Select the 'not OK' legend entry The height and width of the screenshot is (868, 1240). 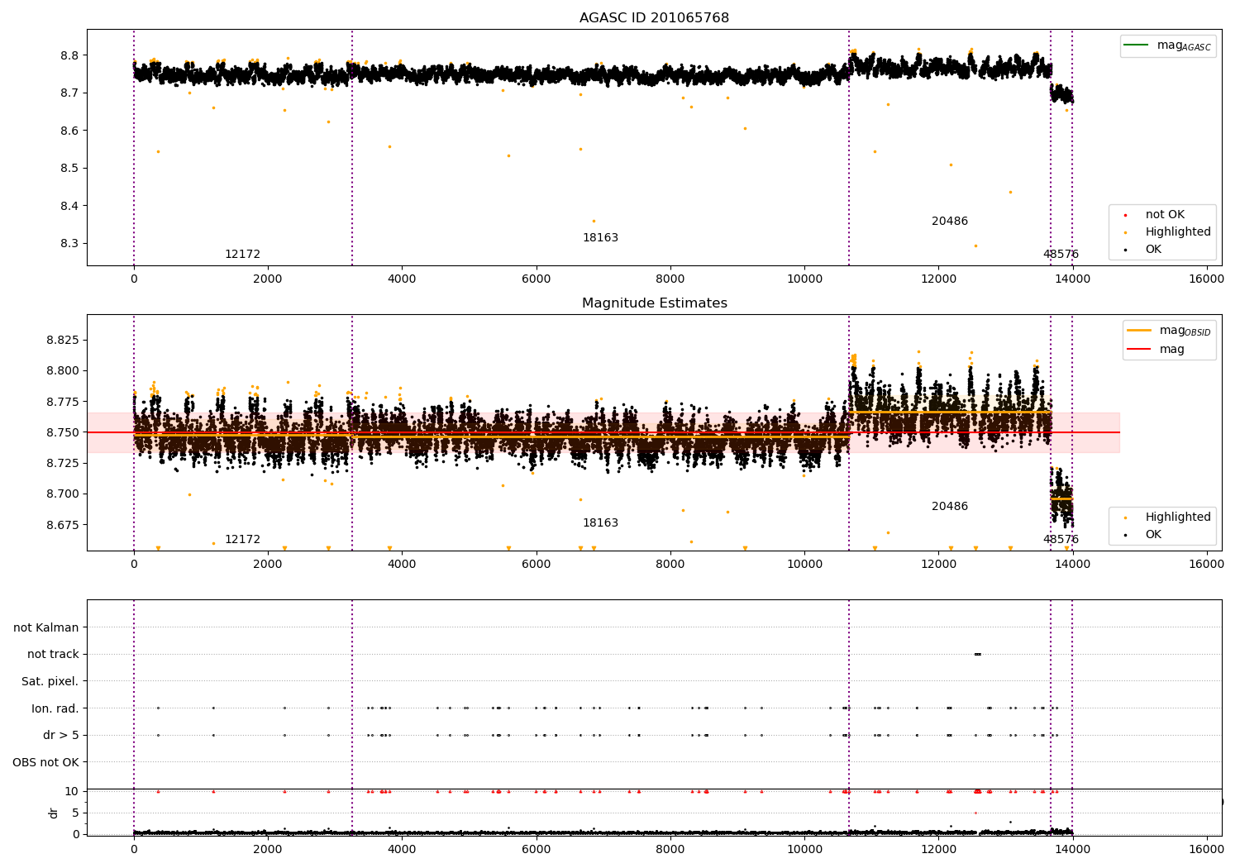(x=1165, y=214)
